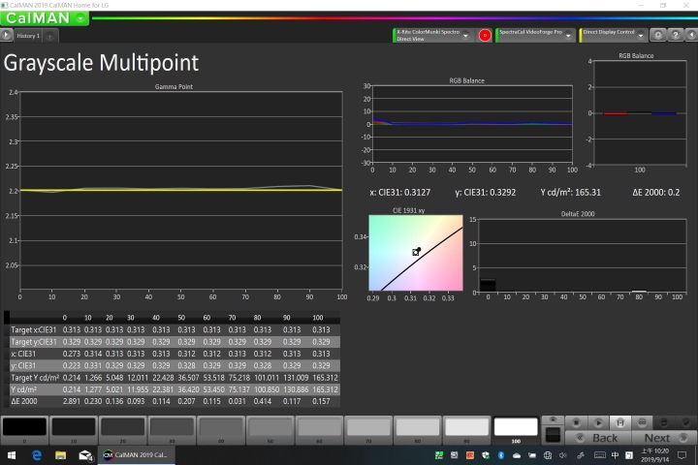Click x: CIE31 value 0.273
The image size is (698, 465).
coord(71,354)
